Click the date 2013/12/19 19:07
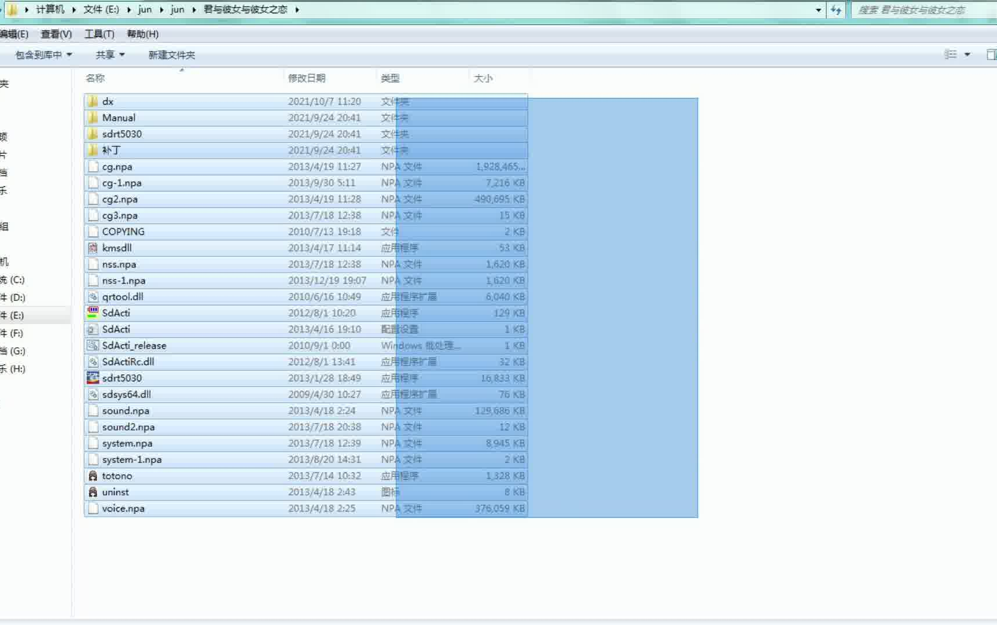This screenshot has height=625, width=997. click(327, 281)
